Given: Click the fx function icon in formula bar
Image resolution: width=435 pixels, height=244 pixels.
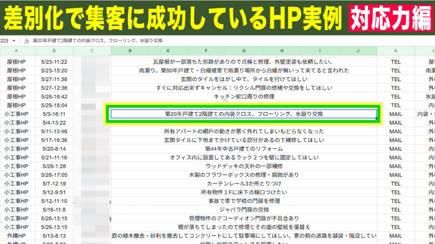Looking at the screenshot, I should (27, 41).
